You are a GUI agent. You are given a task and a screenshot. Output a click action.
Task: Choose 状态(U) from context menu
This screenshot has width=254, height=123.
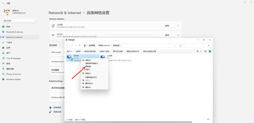tap(94, 67)
